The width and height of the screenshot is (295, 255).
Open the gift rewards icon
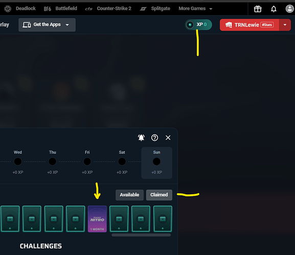(x=258, y=9)
